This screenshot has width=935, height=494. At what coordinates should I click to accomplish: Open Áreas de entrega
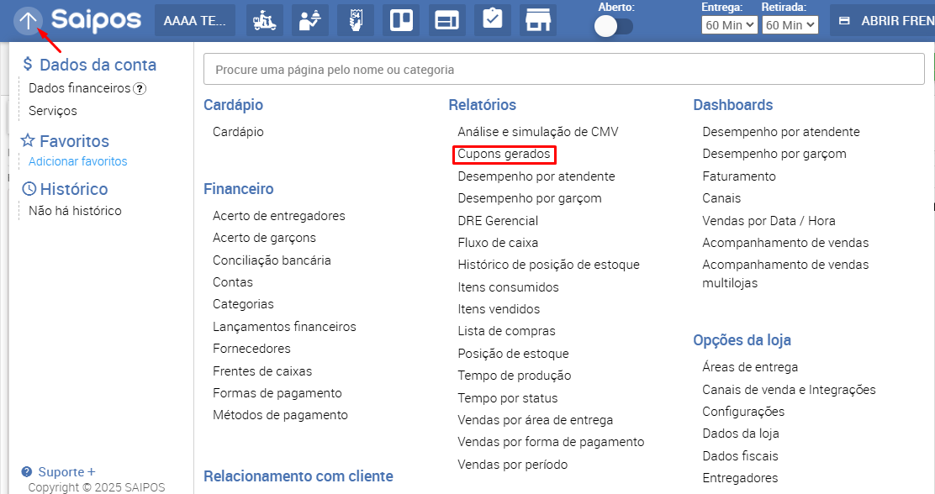point(750,368)
